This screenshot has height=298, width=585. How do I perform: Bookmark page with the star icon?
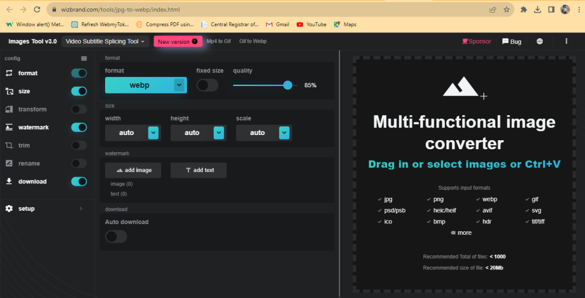point(506,10)
